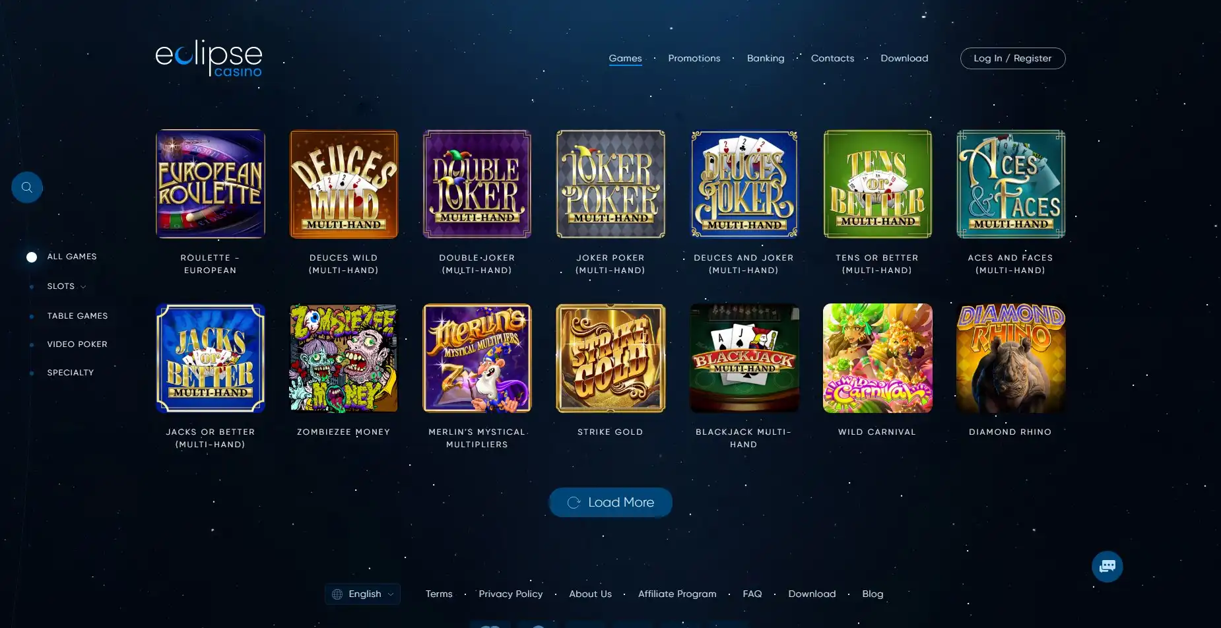This screenshot has width=1221, height=628.
Task: Go to the Promotions menu item
Action: (x=694, y=58)
